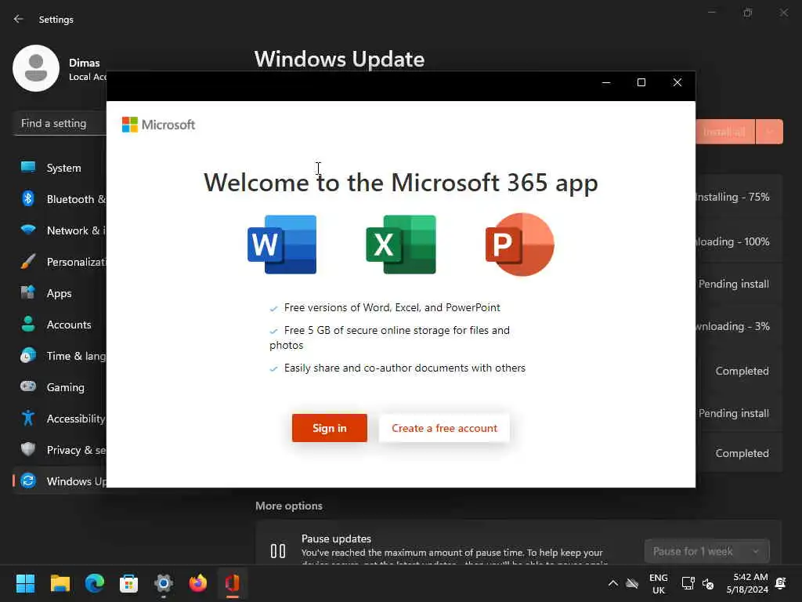Screen dimensions: 802x602
Task: Open the notification bell in the tray
Action: (x=781, y=583)
